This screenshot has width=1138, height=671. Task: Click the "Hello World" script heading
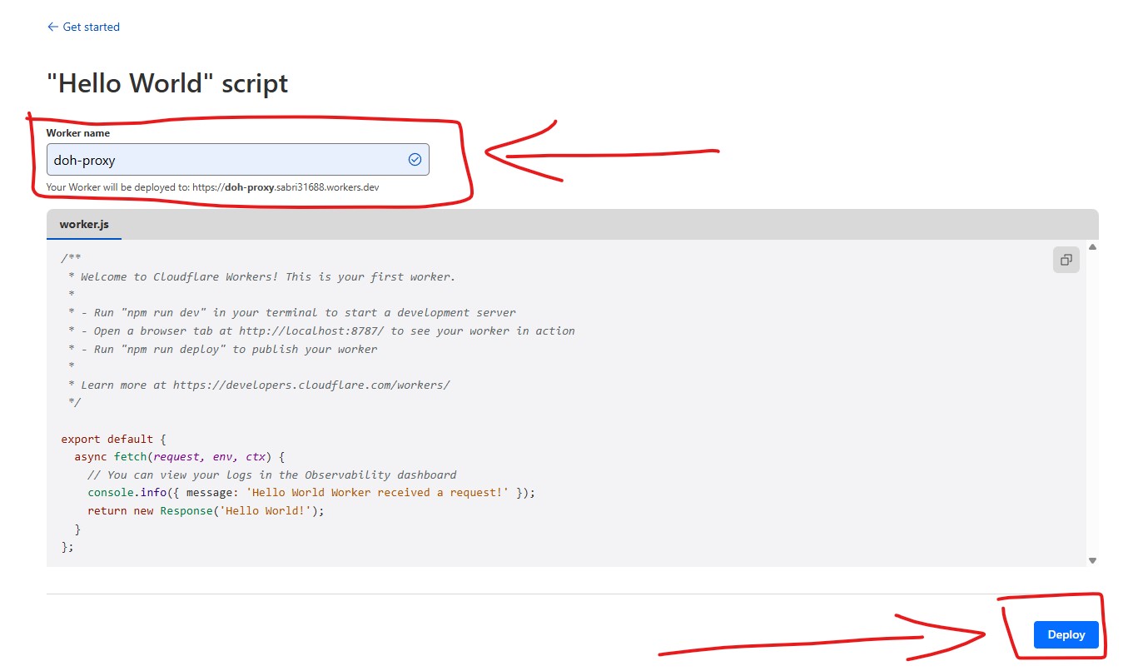(167, 84)
